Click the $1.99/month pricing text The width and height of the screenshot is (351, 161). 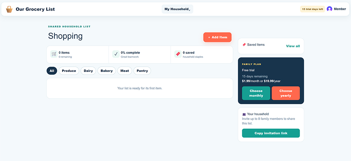[250, 81]
